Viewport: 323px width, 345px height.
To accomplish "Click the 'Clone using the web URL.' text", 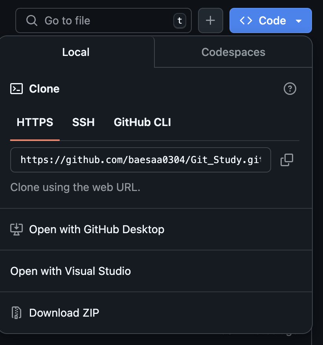I will tap(75, 187).
